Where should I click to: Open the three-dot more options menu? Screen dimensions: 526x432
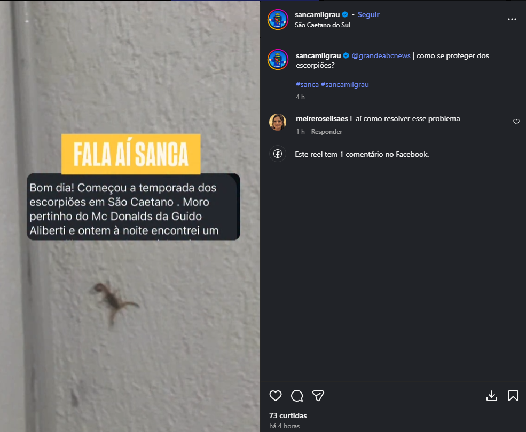512,19
